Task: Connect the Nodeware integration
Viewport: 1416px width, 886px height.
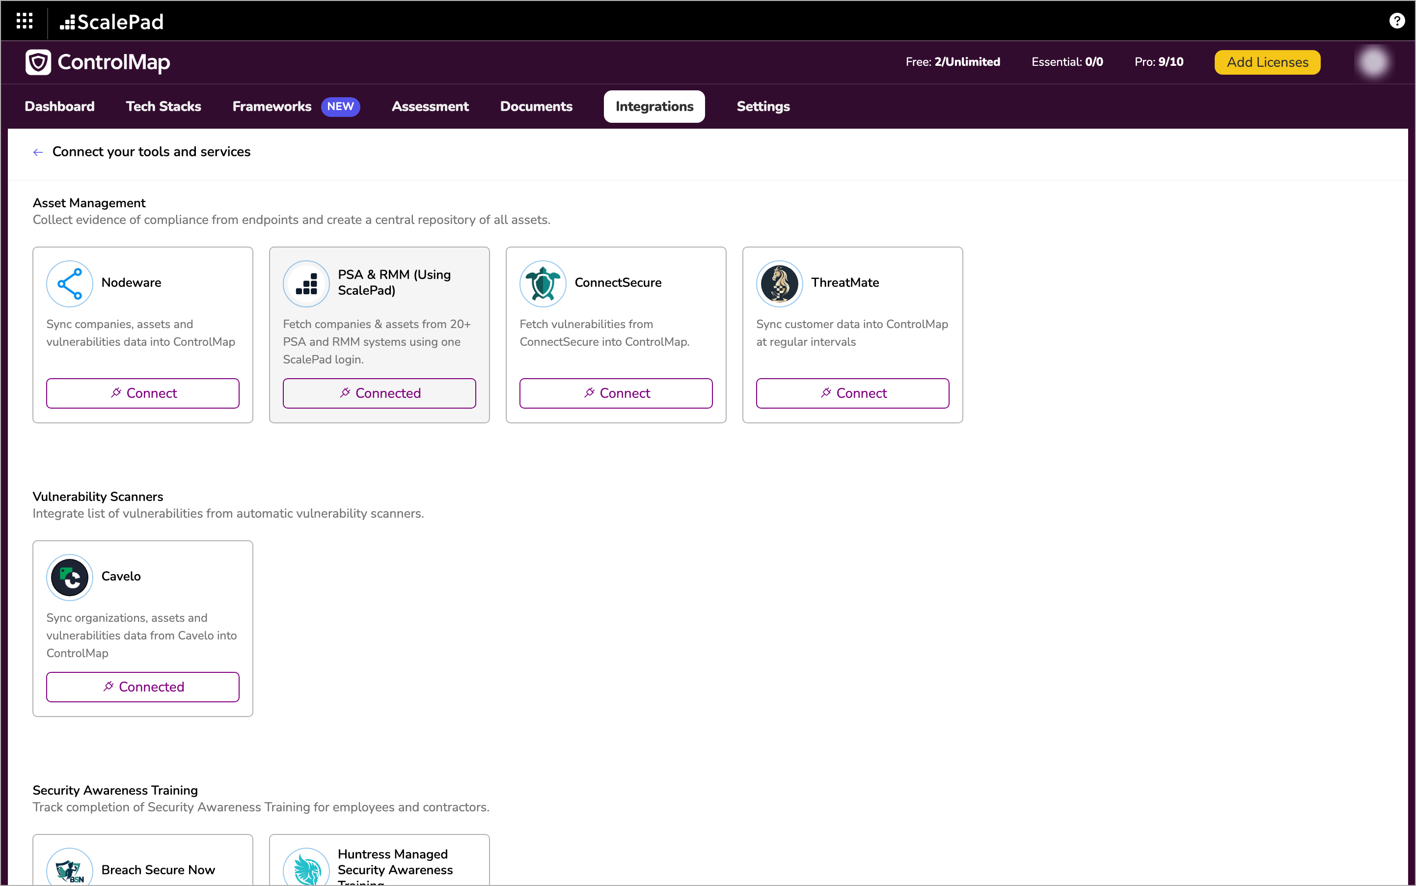Action: tap(143, 393)
